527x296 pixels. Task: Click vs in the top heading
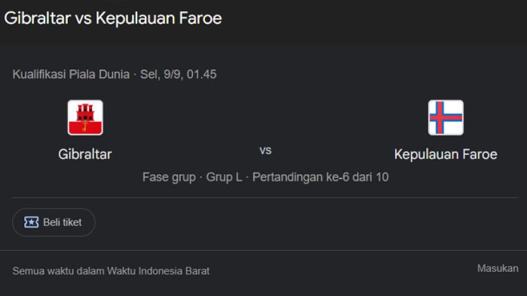(84, 18)
